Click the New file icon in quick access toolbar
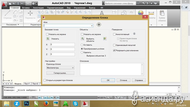 tap(10, 4)
